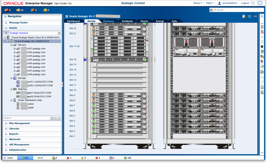Click the qcloudadmin user link
Image resolution: width=268 pixels, height=164 pixels.
[230, 3]
